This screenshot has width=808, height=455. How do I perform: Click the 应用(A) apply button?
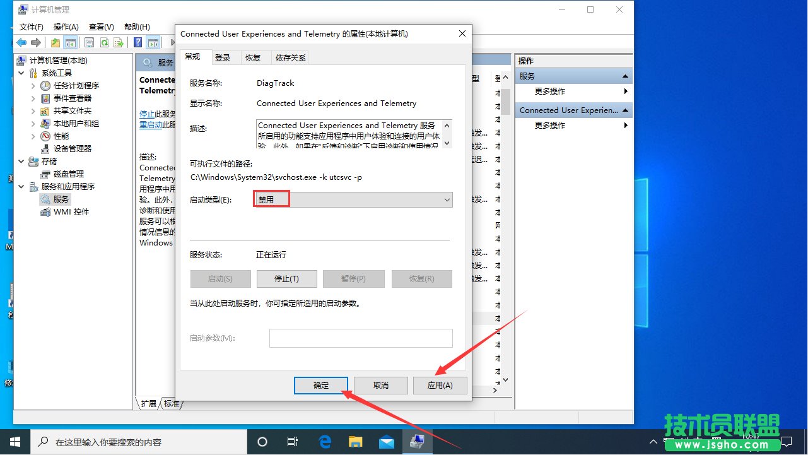440,385
